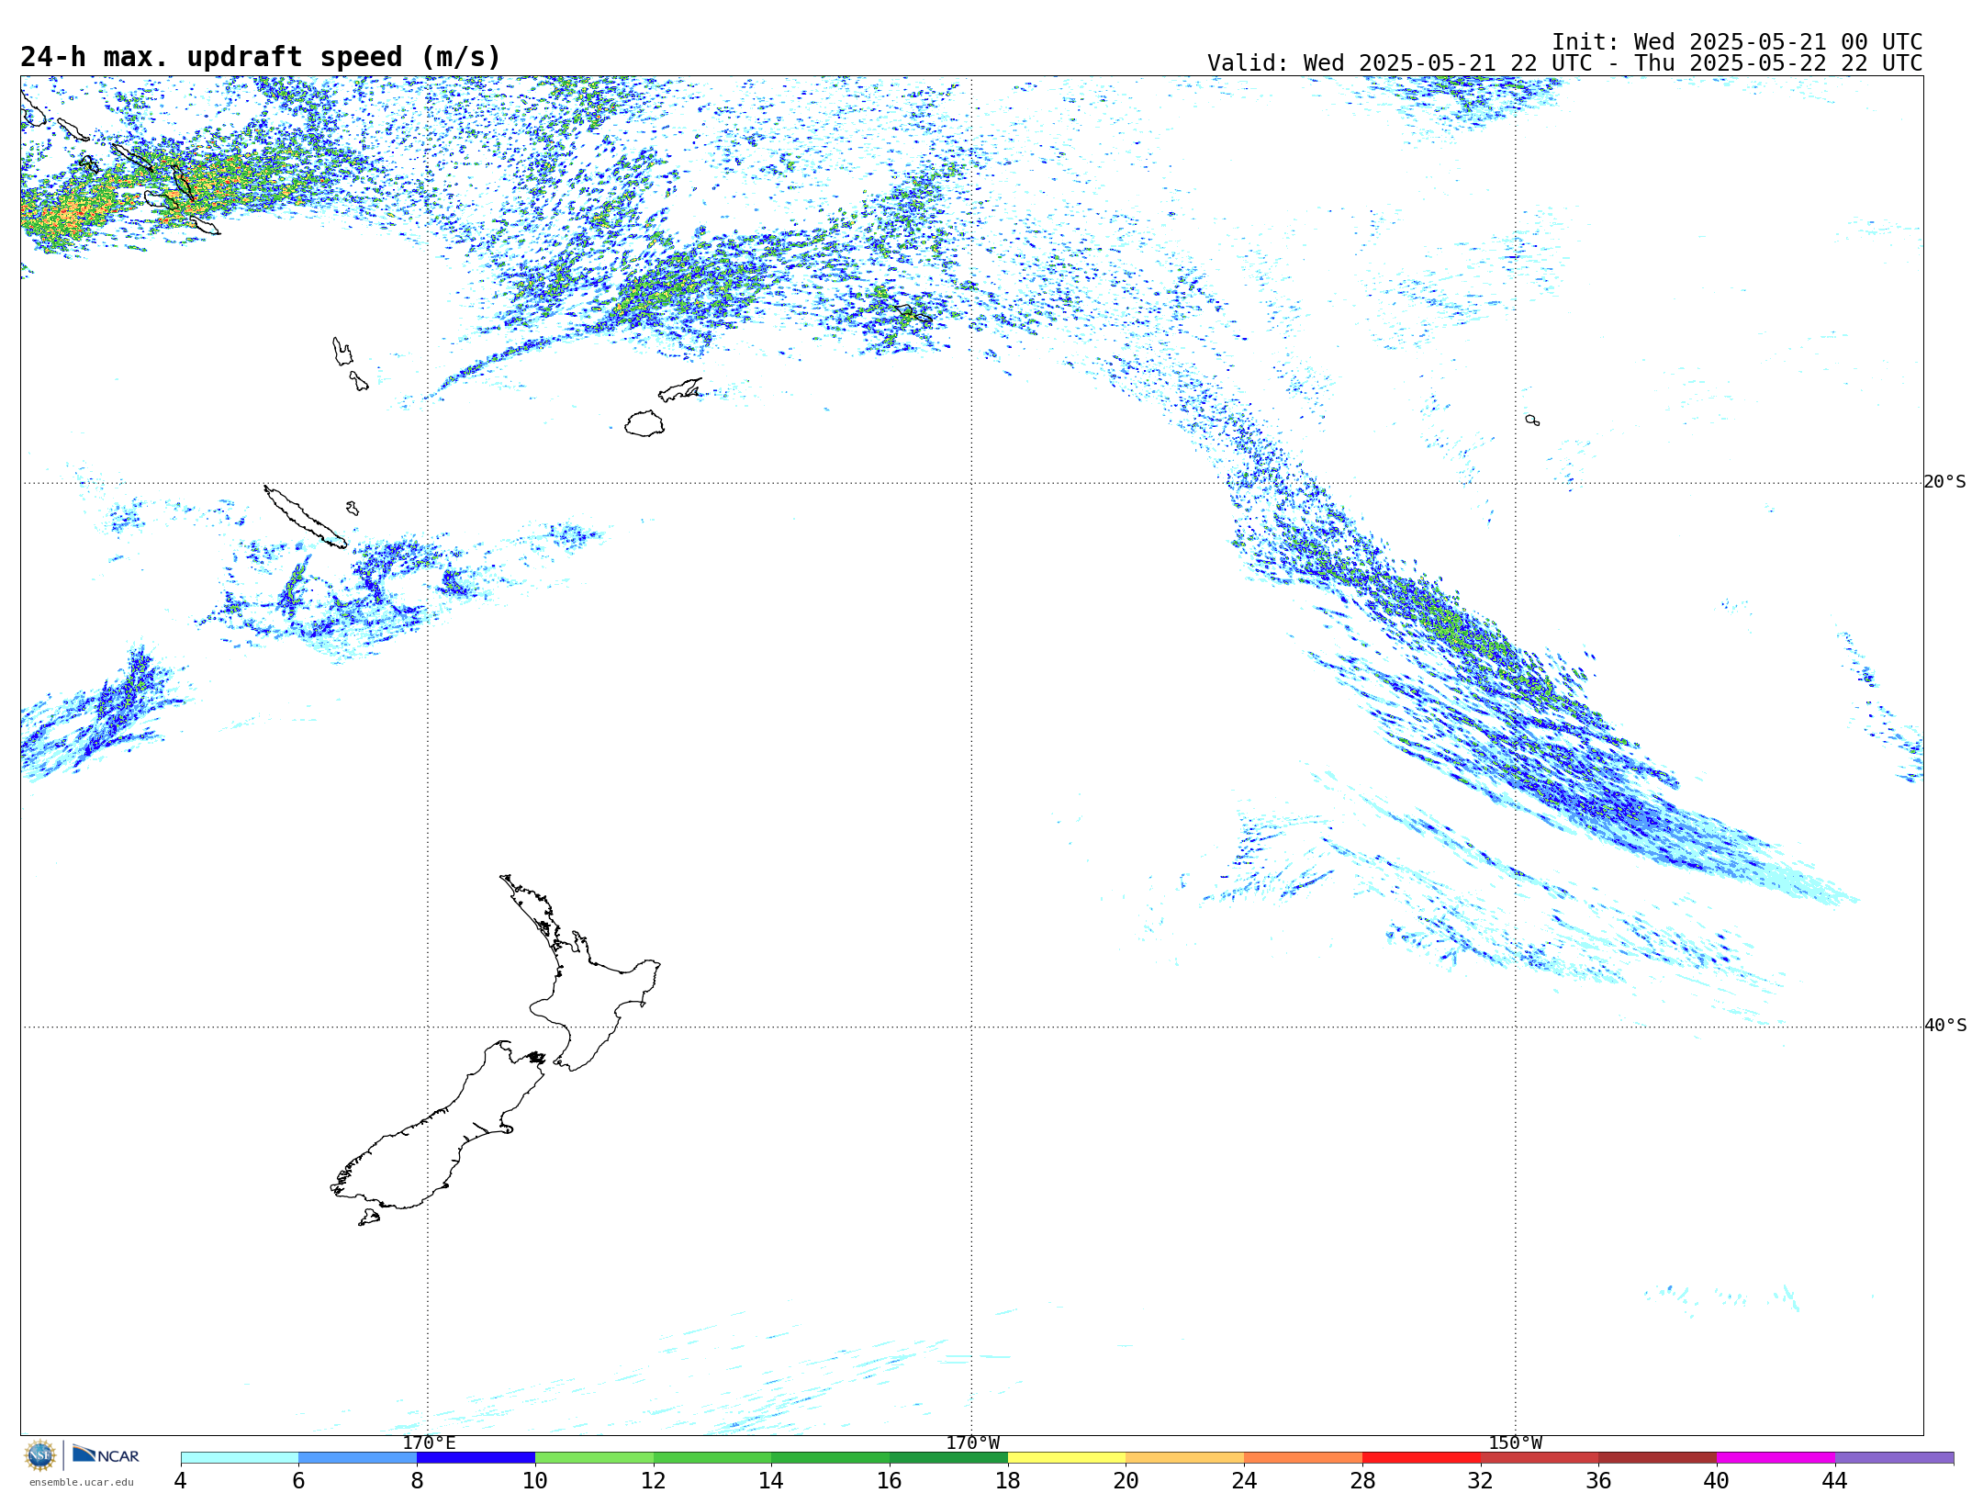
Task: Click the colorbar tick label 18
Action: tap(1008, 1480)
